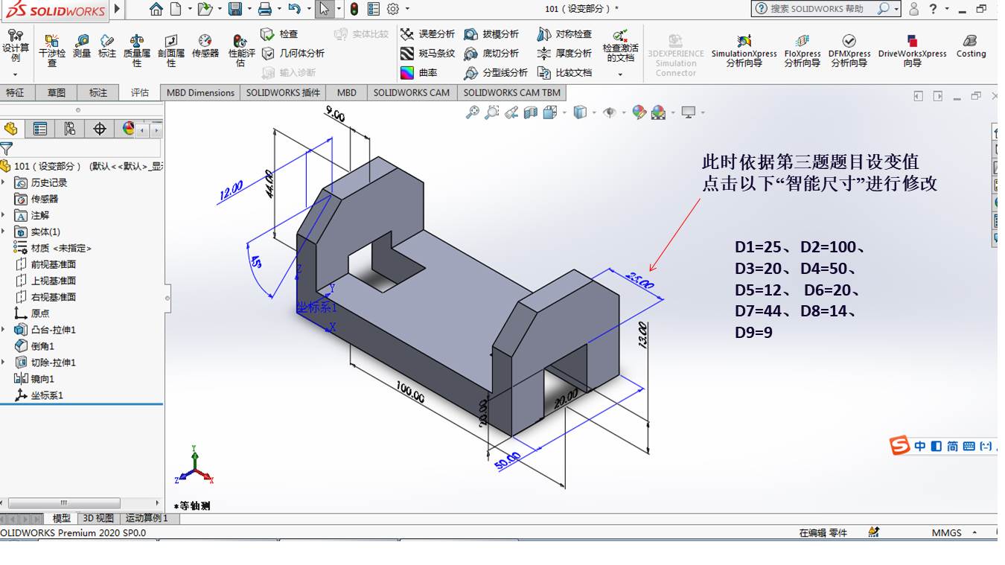The height and width of the screenshot is (565, 1005).
Task: Select 镜向1 in the feature tree
Action: click(35, 379)
